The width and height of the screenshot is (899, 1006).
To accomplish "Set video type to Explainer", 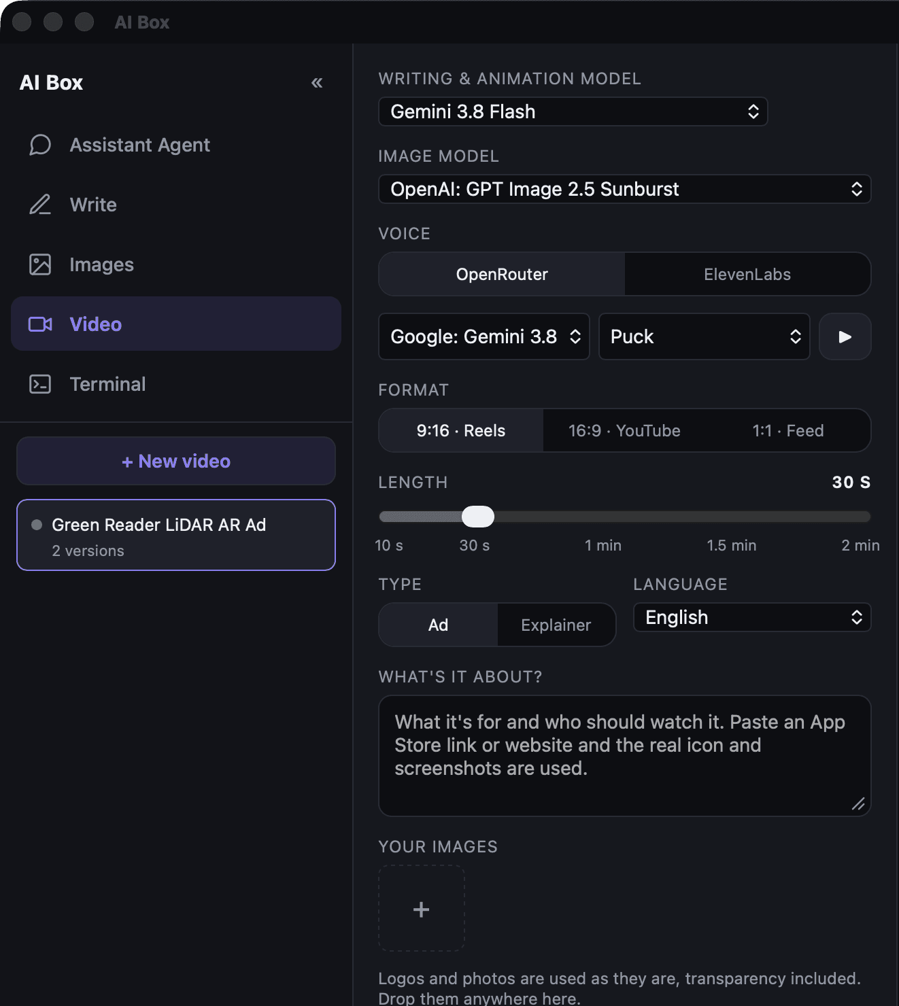I will (556, 625).
